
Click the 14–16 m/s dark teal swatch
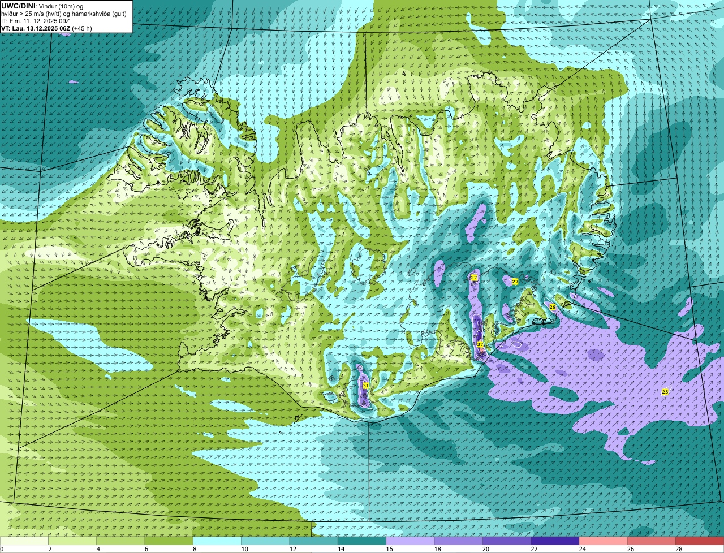(x=362, y=541)
